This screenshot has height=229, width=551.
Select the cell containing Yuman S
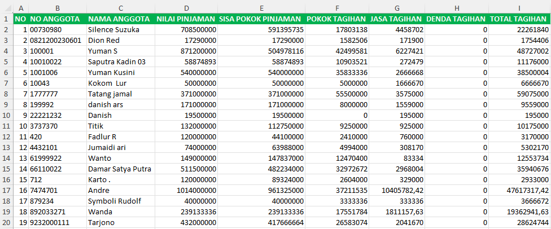[121, 51]
